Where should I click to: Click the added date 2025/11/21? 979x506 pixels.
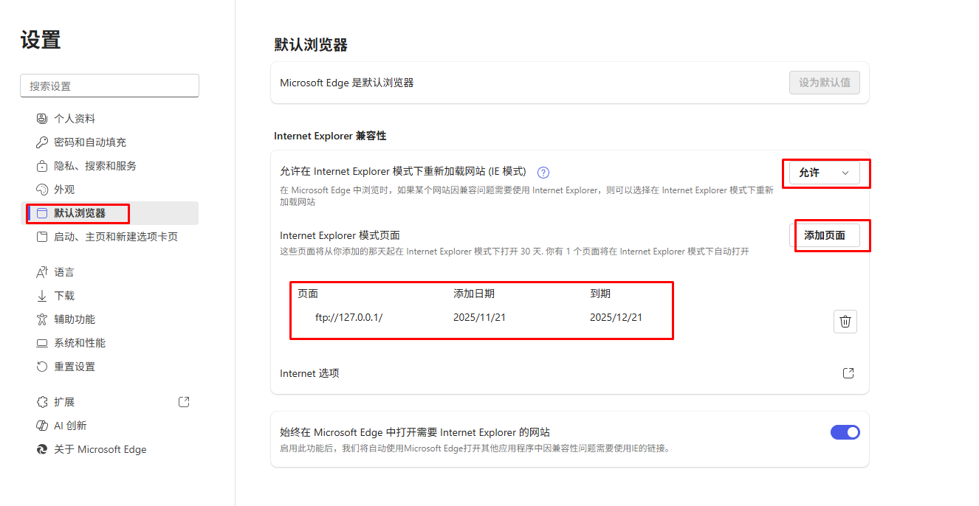tap(479, 317)
